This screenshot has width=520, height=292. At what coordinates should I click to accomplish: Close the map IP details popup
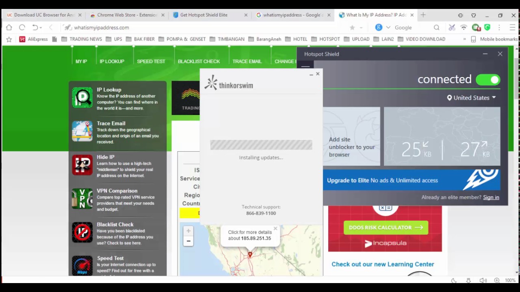click(x=275, y=229)
